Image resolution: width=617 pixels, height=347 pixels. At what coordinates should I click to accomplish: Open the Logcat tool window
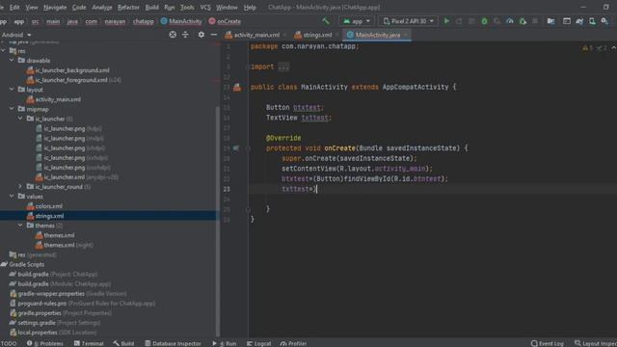coord(259,343)
